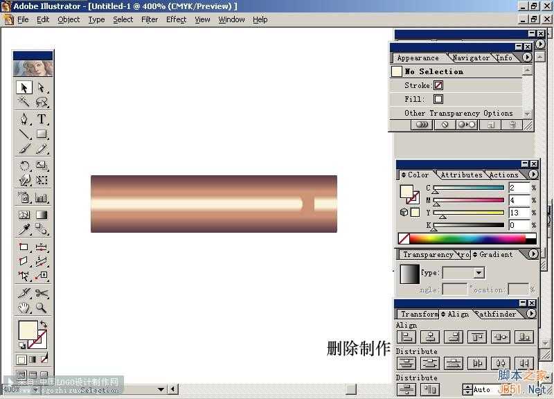Activate the Pen tool
554x399 pixels.
[24, 119]
